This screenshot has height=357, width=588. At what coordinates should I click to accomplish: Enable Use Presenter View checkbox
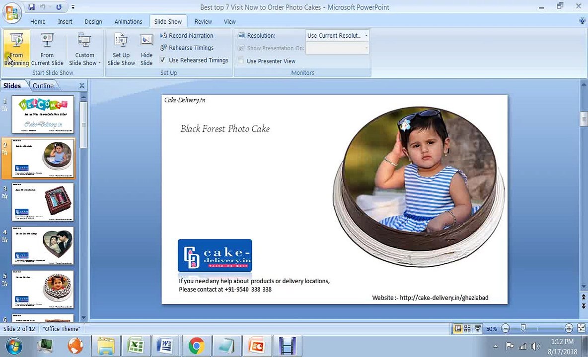pos(241,60)
